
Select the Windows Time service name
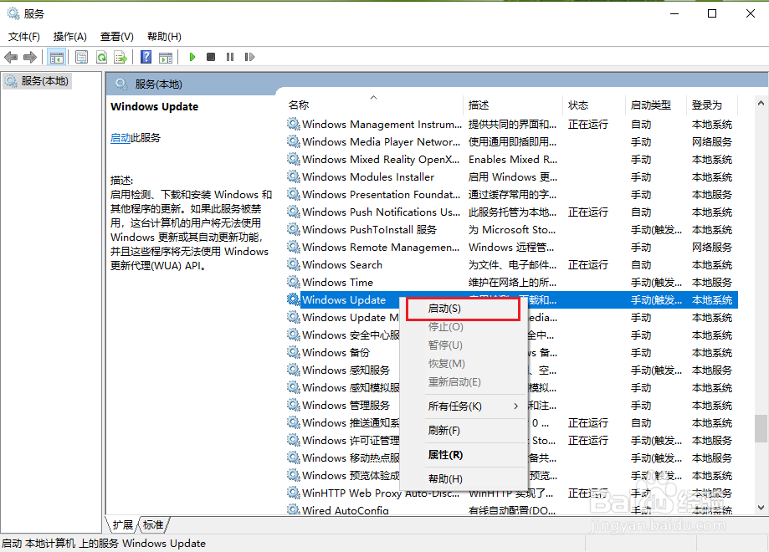click(x=337, y=283)
